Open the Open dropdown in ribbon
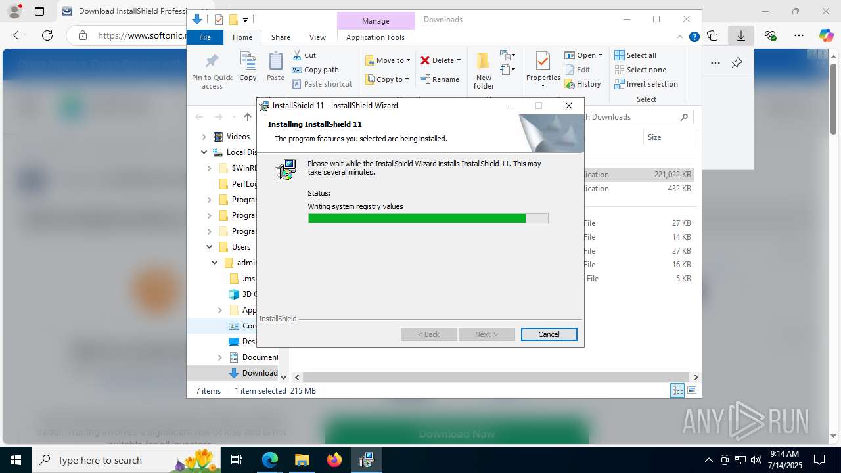 (x=583, y=55)
